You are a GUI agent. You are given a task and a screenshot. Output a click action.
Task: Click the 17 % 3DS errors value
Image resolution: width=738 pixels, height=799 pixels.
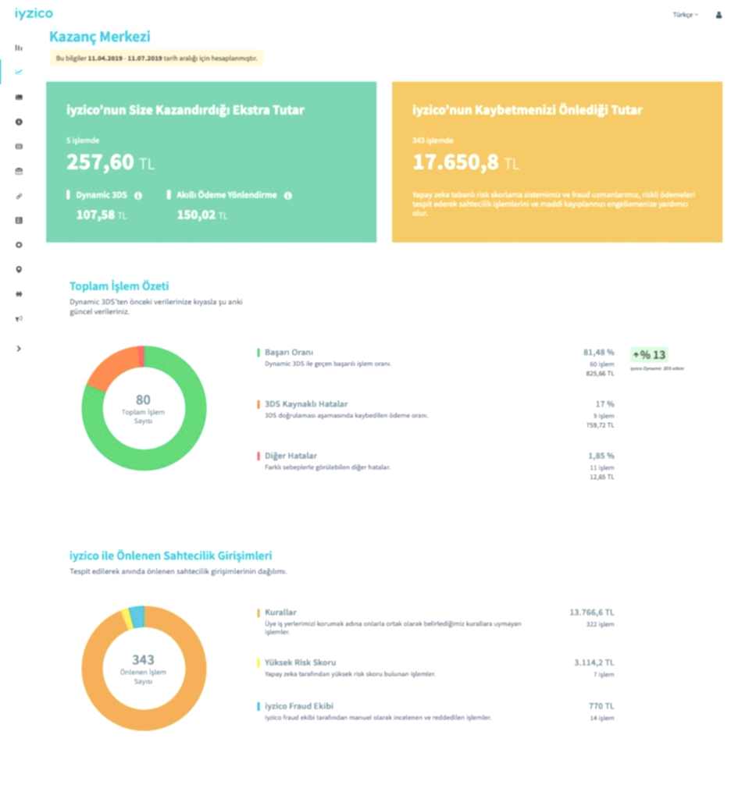(605, 404)
